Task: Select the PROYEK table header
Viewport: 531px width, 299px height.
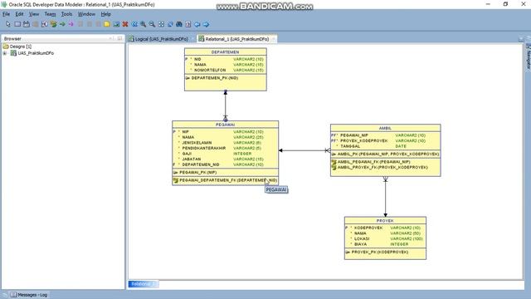Action: (x=385, y=221)
